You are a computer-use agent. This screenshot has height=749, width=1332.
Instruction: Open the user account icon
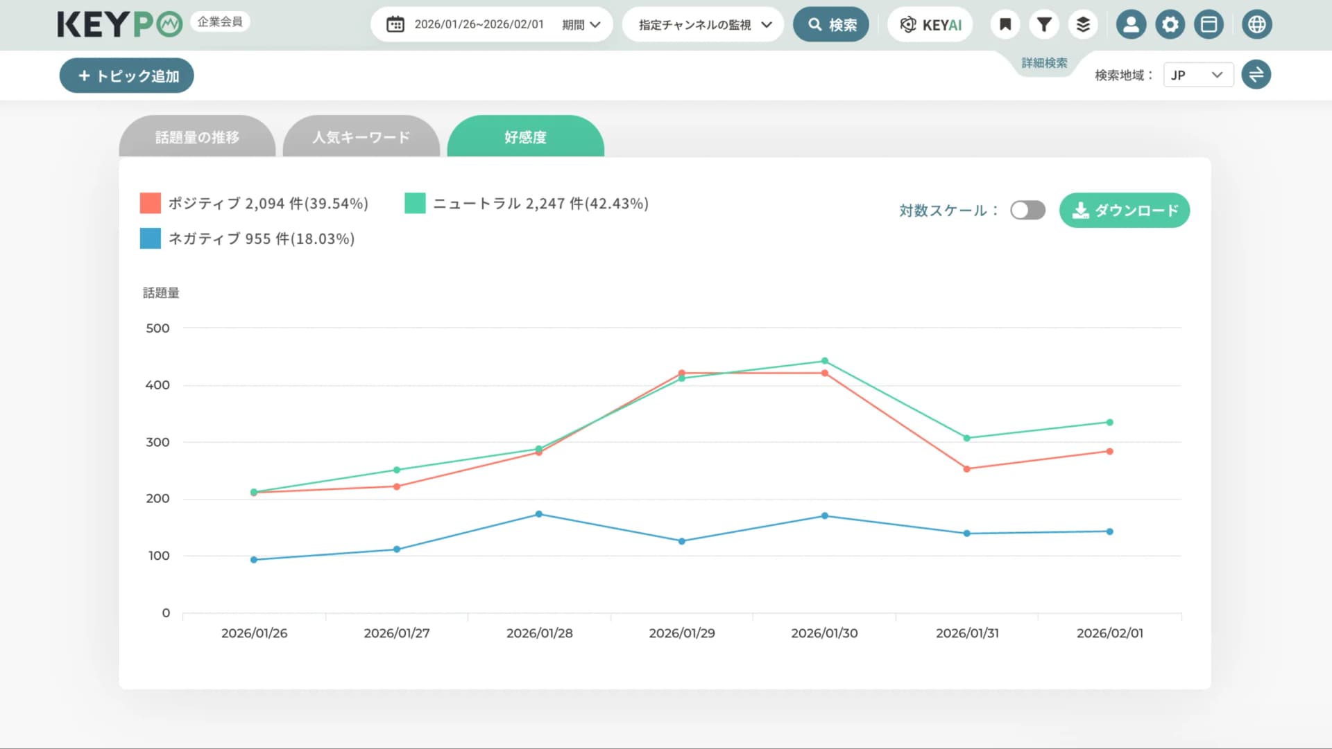coord(1131,25)
